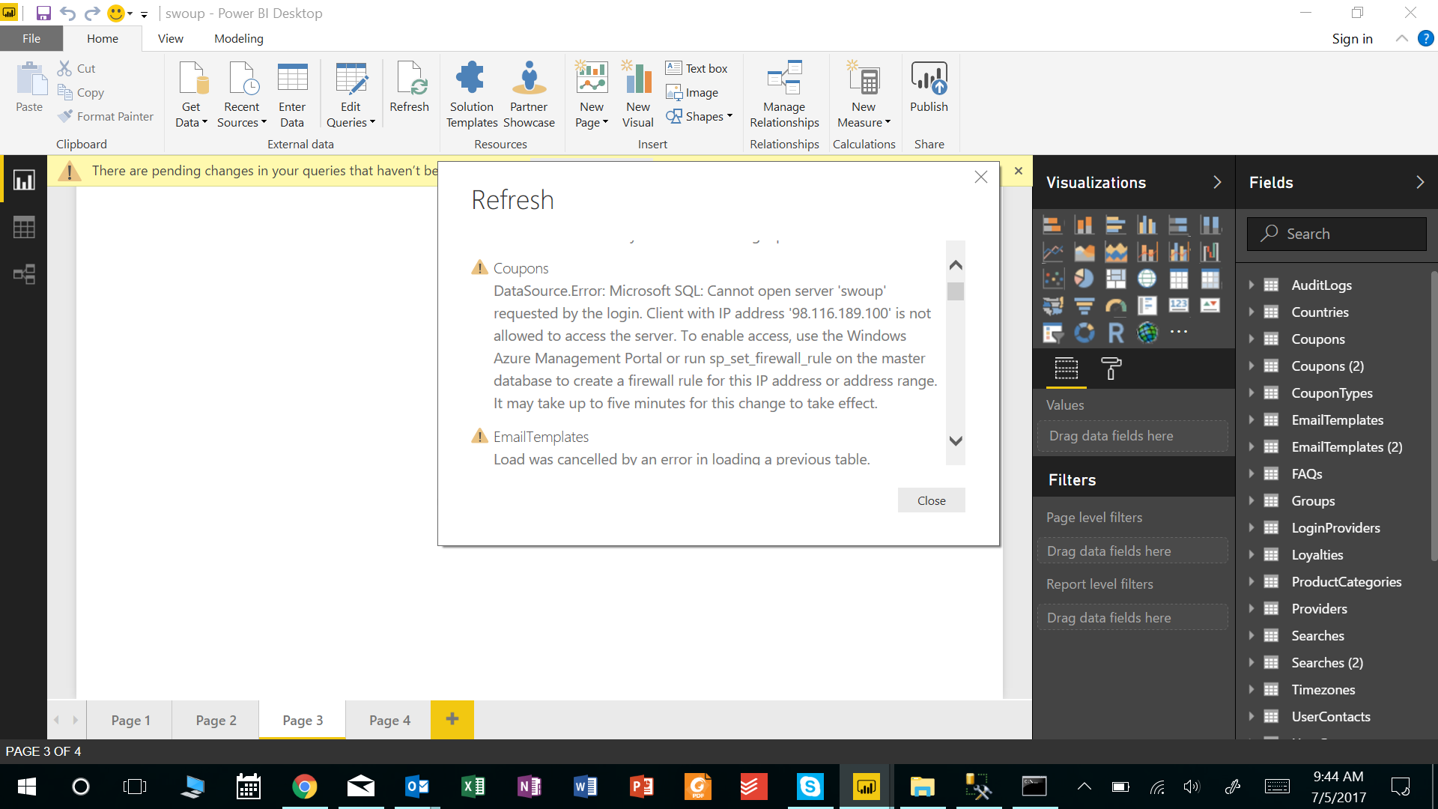Insert a Text box
Image resolution: width=1438 pixels, height=809 pixels.
coord(697,68)
